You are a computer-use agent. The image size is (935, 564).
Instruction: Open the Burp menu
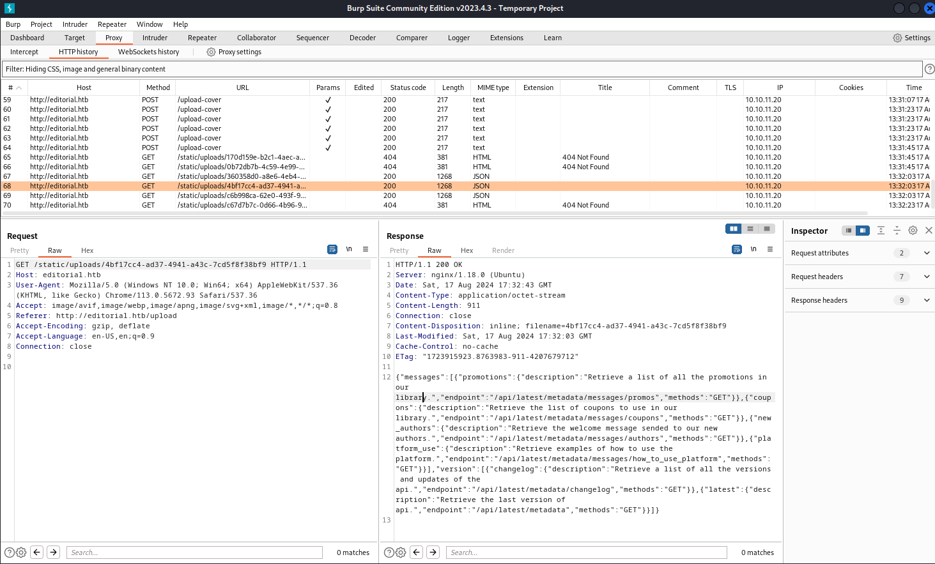[x=13, y=24]
